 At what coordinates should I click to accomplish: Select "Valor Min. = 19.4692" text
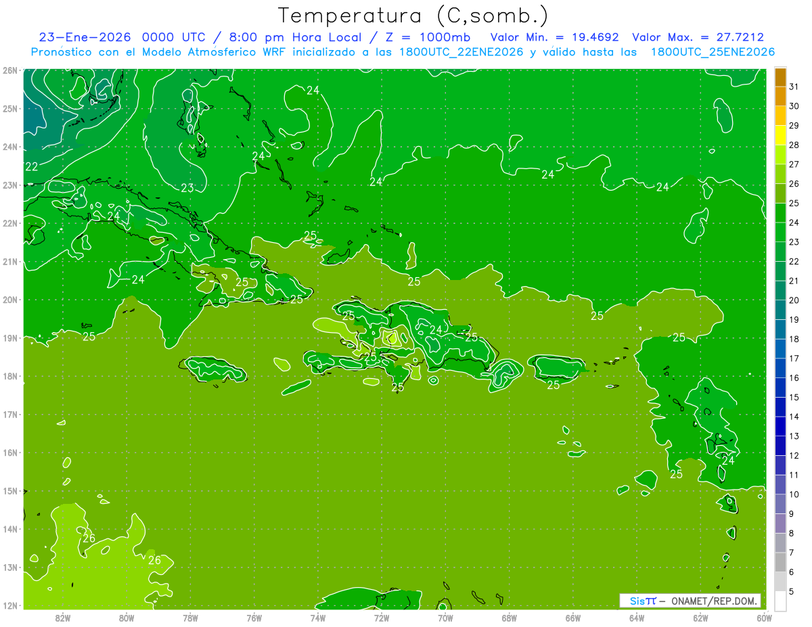pos(554,37)
